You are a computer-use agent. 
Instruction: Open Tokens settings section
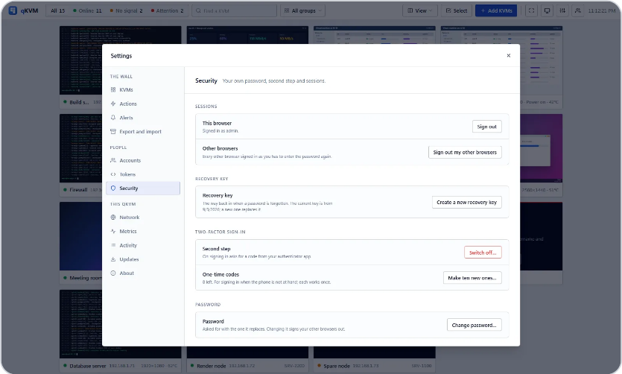point(143,174)
